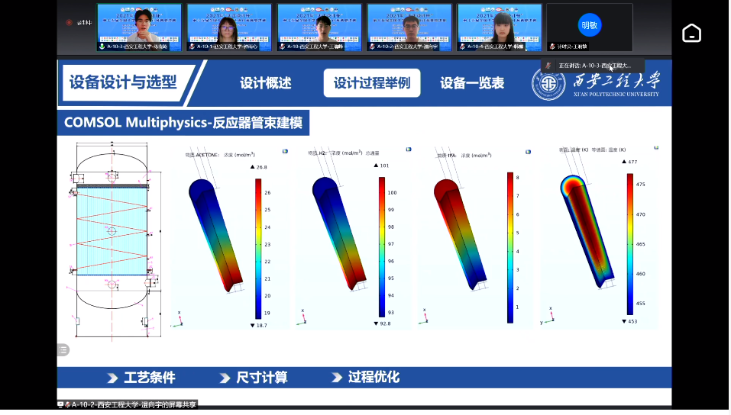Screen dimensions: 731x415
Task: Click legend icon above the ACETONE plot
Action: pos(286,151)
